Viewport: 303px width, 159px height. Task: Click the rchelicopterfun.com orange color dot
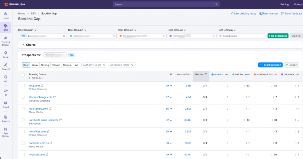click(255, 74)
